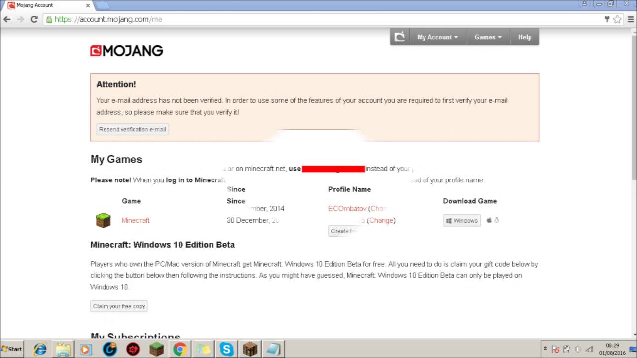Go back in Chrome history

coord(7,19)
